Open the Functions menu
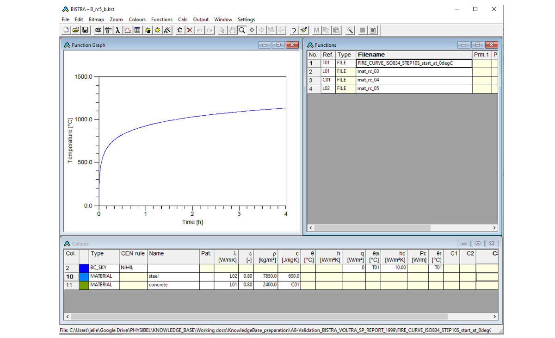This screenshot has width=555, height=338. coord(162,19)
